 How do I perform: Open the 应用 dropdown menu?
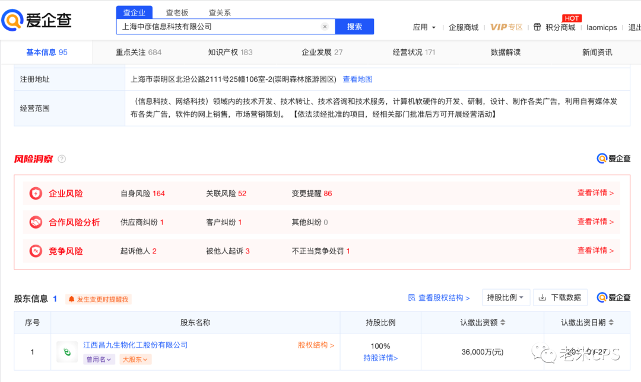pyautogui.click(x=424, y=27)
